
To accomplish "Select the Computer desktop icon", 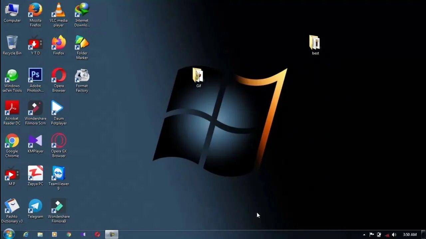I will coord(12,13).
